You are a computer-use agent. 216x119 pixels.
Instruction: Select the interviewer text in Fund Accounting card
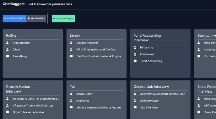(x=147, y=54)
